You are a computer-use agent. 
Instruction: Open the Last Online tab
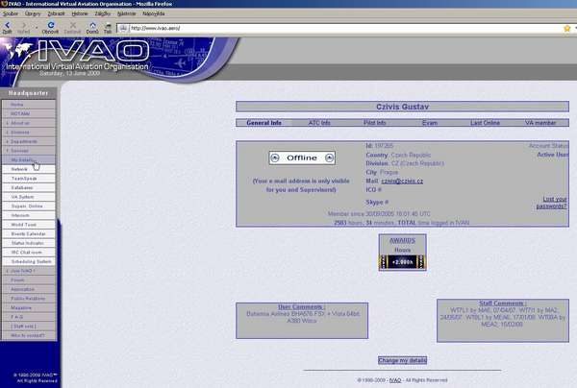[485, 123]
